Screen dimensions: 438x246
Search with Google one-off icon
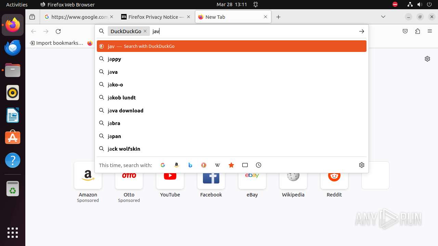coord(163,165)
